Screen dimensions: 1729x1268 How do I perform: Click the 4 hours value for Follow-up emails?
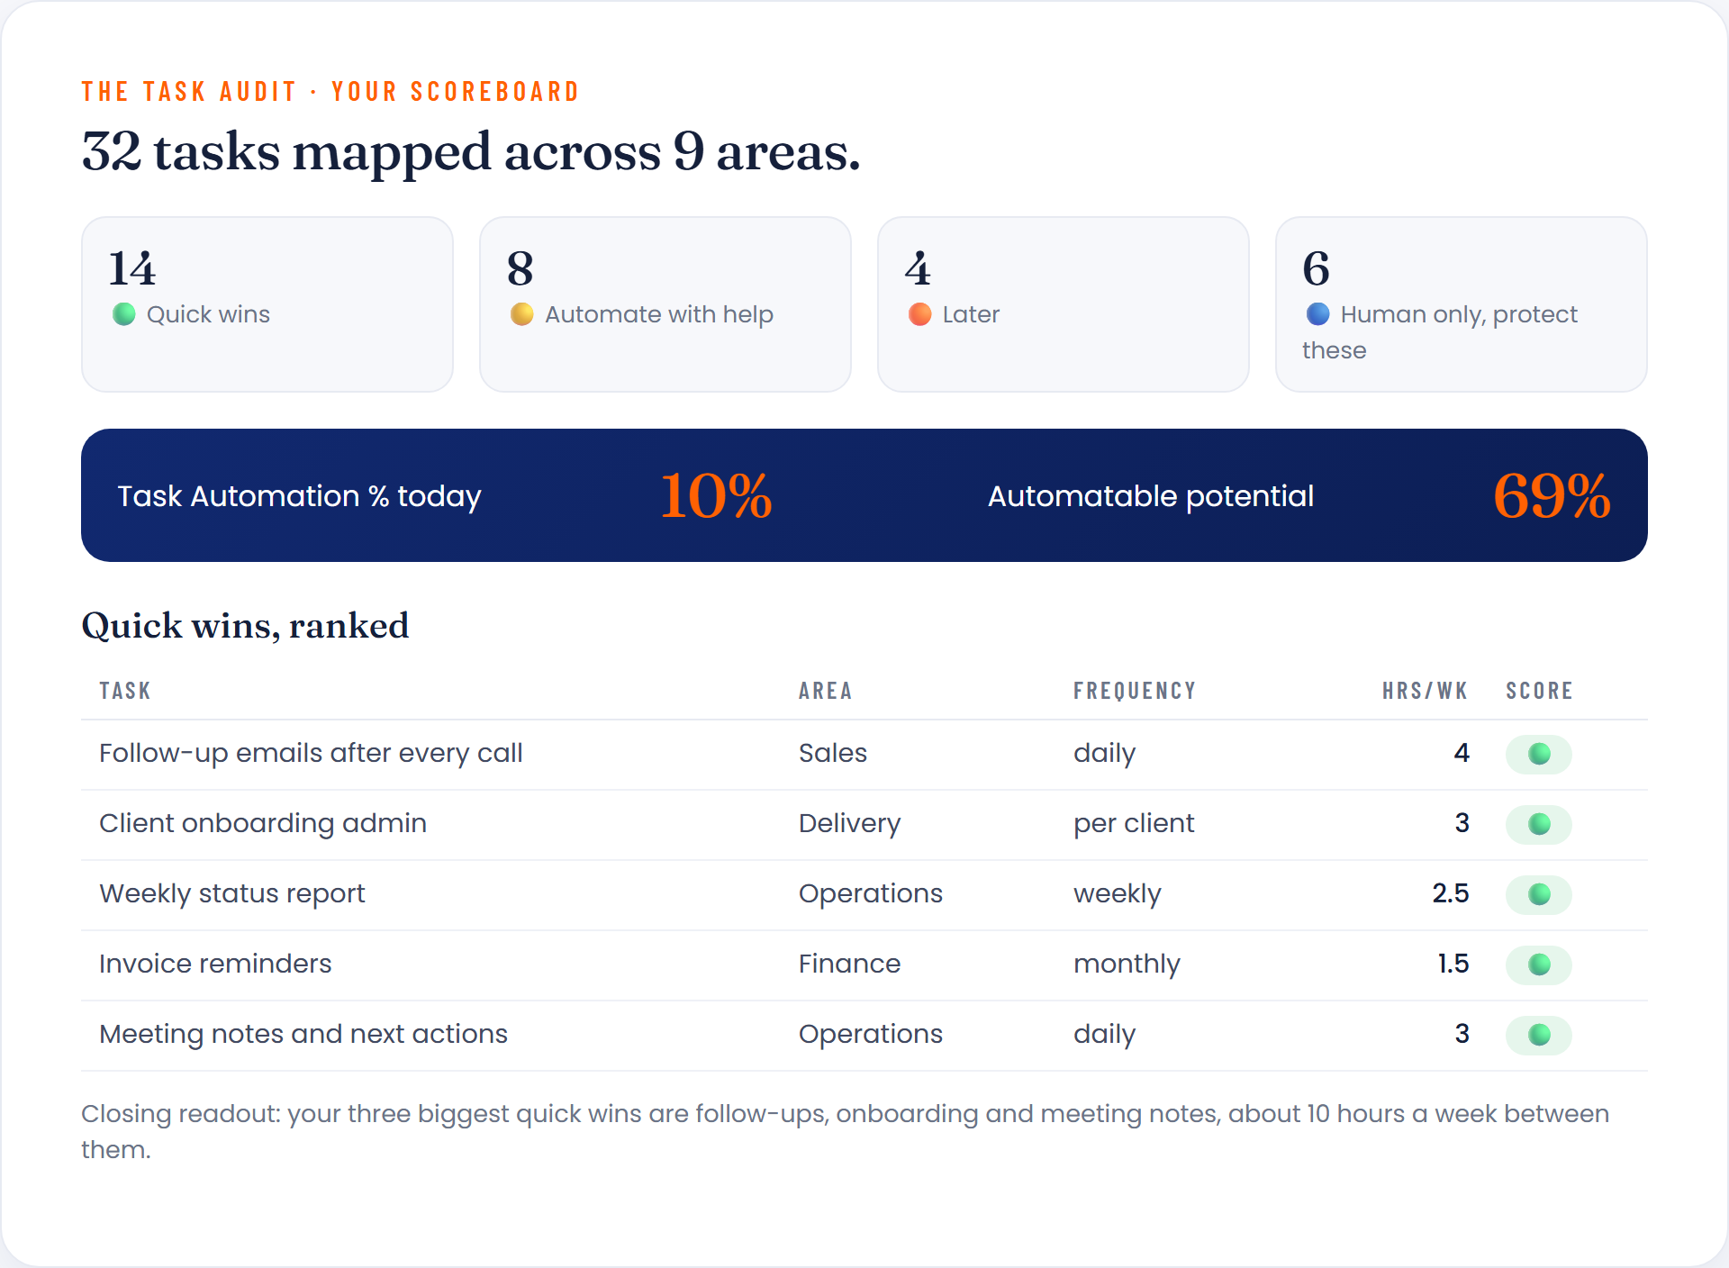point(1462,753)
